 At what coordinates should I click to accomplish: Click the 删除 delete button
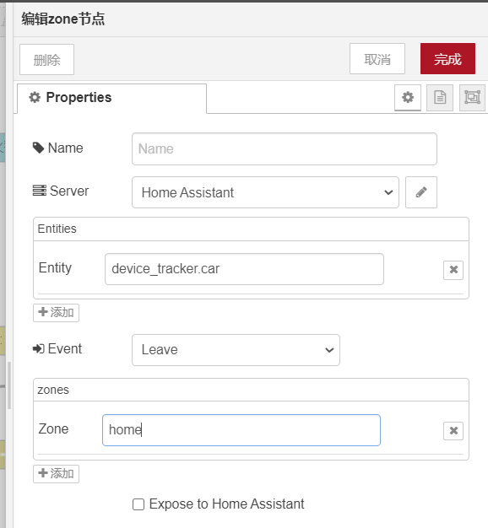46,60
